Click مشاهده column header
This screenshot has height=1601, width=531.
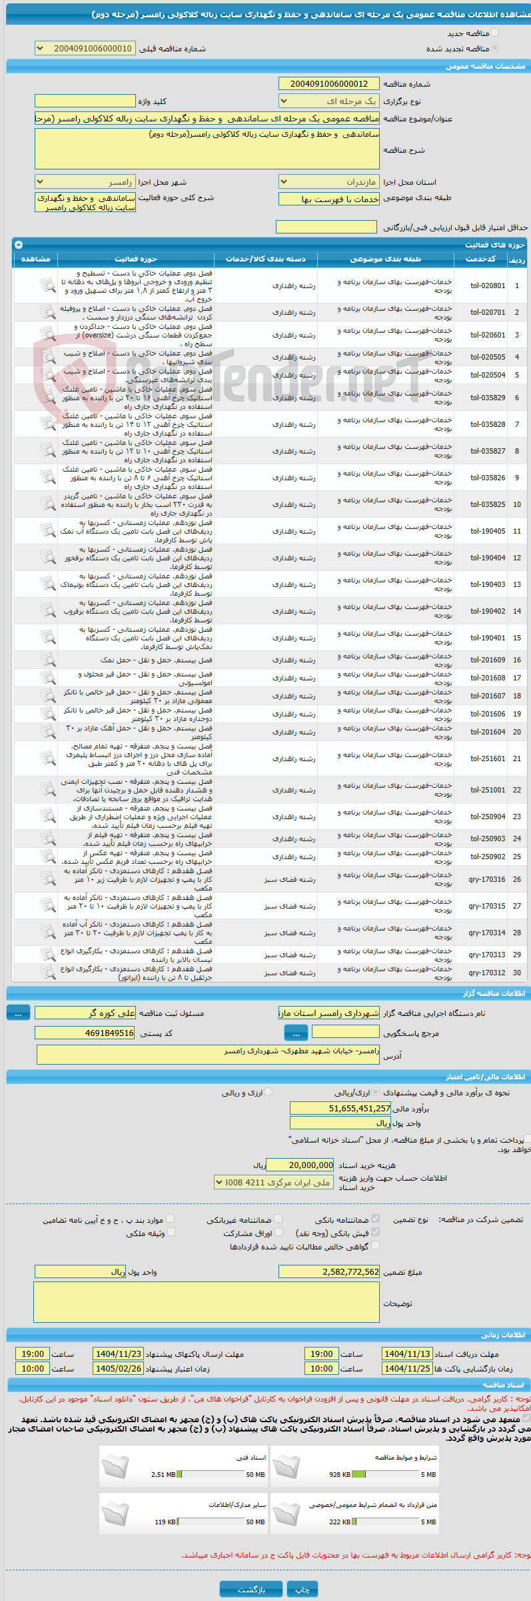click(x=35, y=259)
